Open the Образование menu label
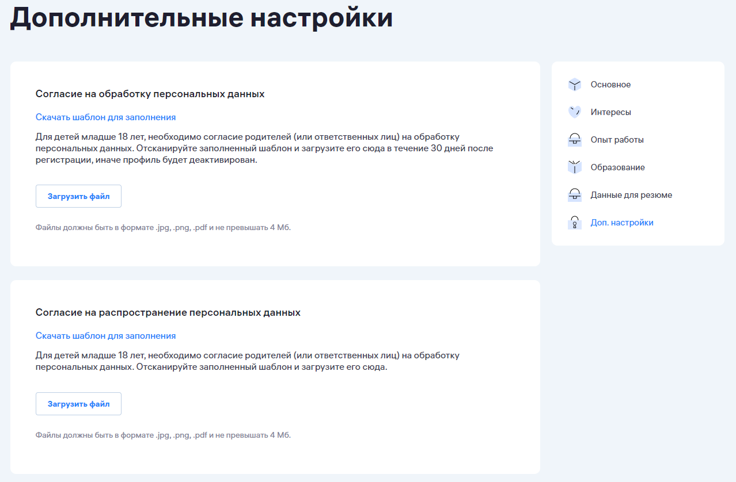Screen dimensions: 736x482 [617, 167]
